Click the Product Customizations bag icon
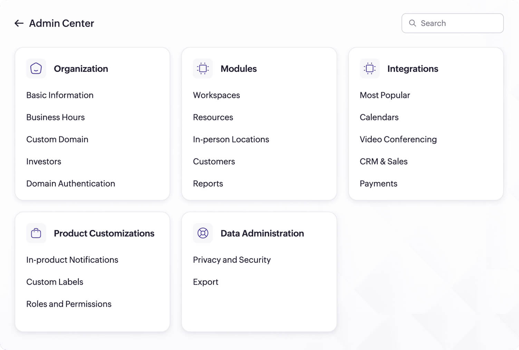Image resolution: width=519 pixels, height=350 pixels. [36, 233]
